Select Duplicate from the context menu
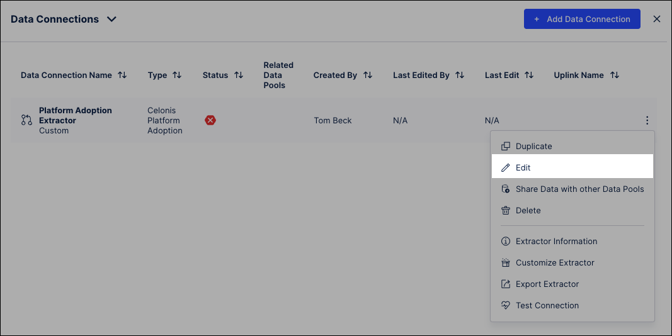The height and width of the screenshot is (336, 672). click(x=533, y=146)
